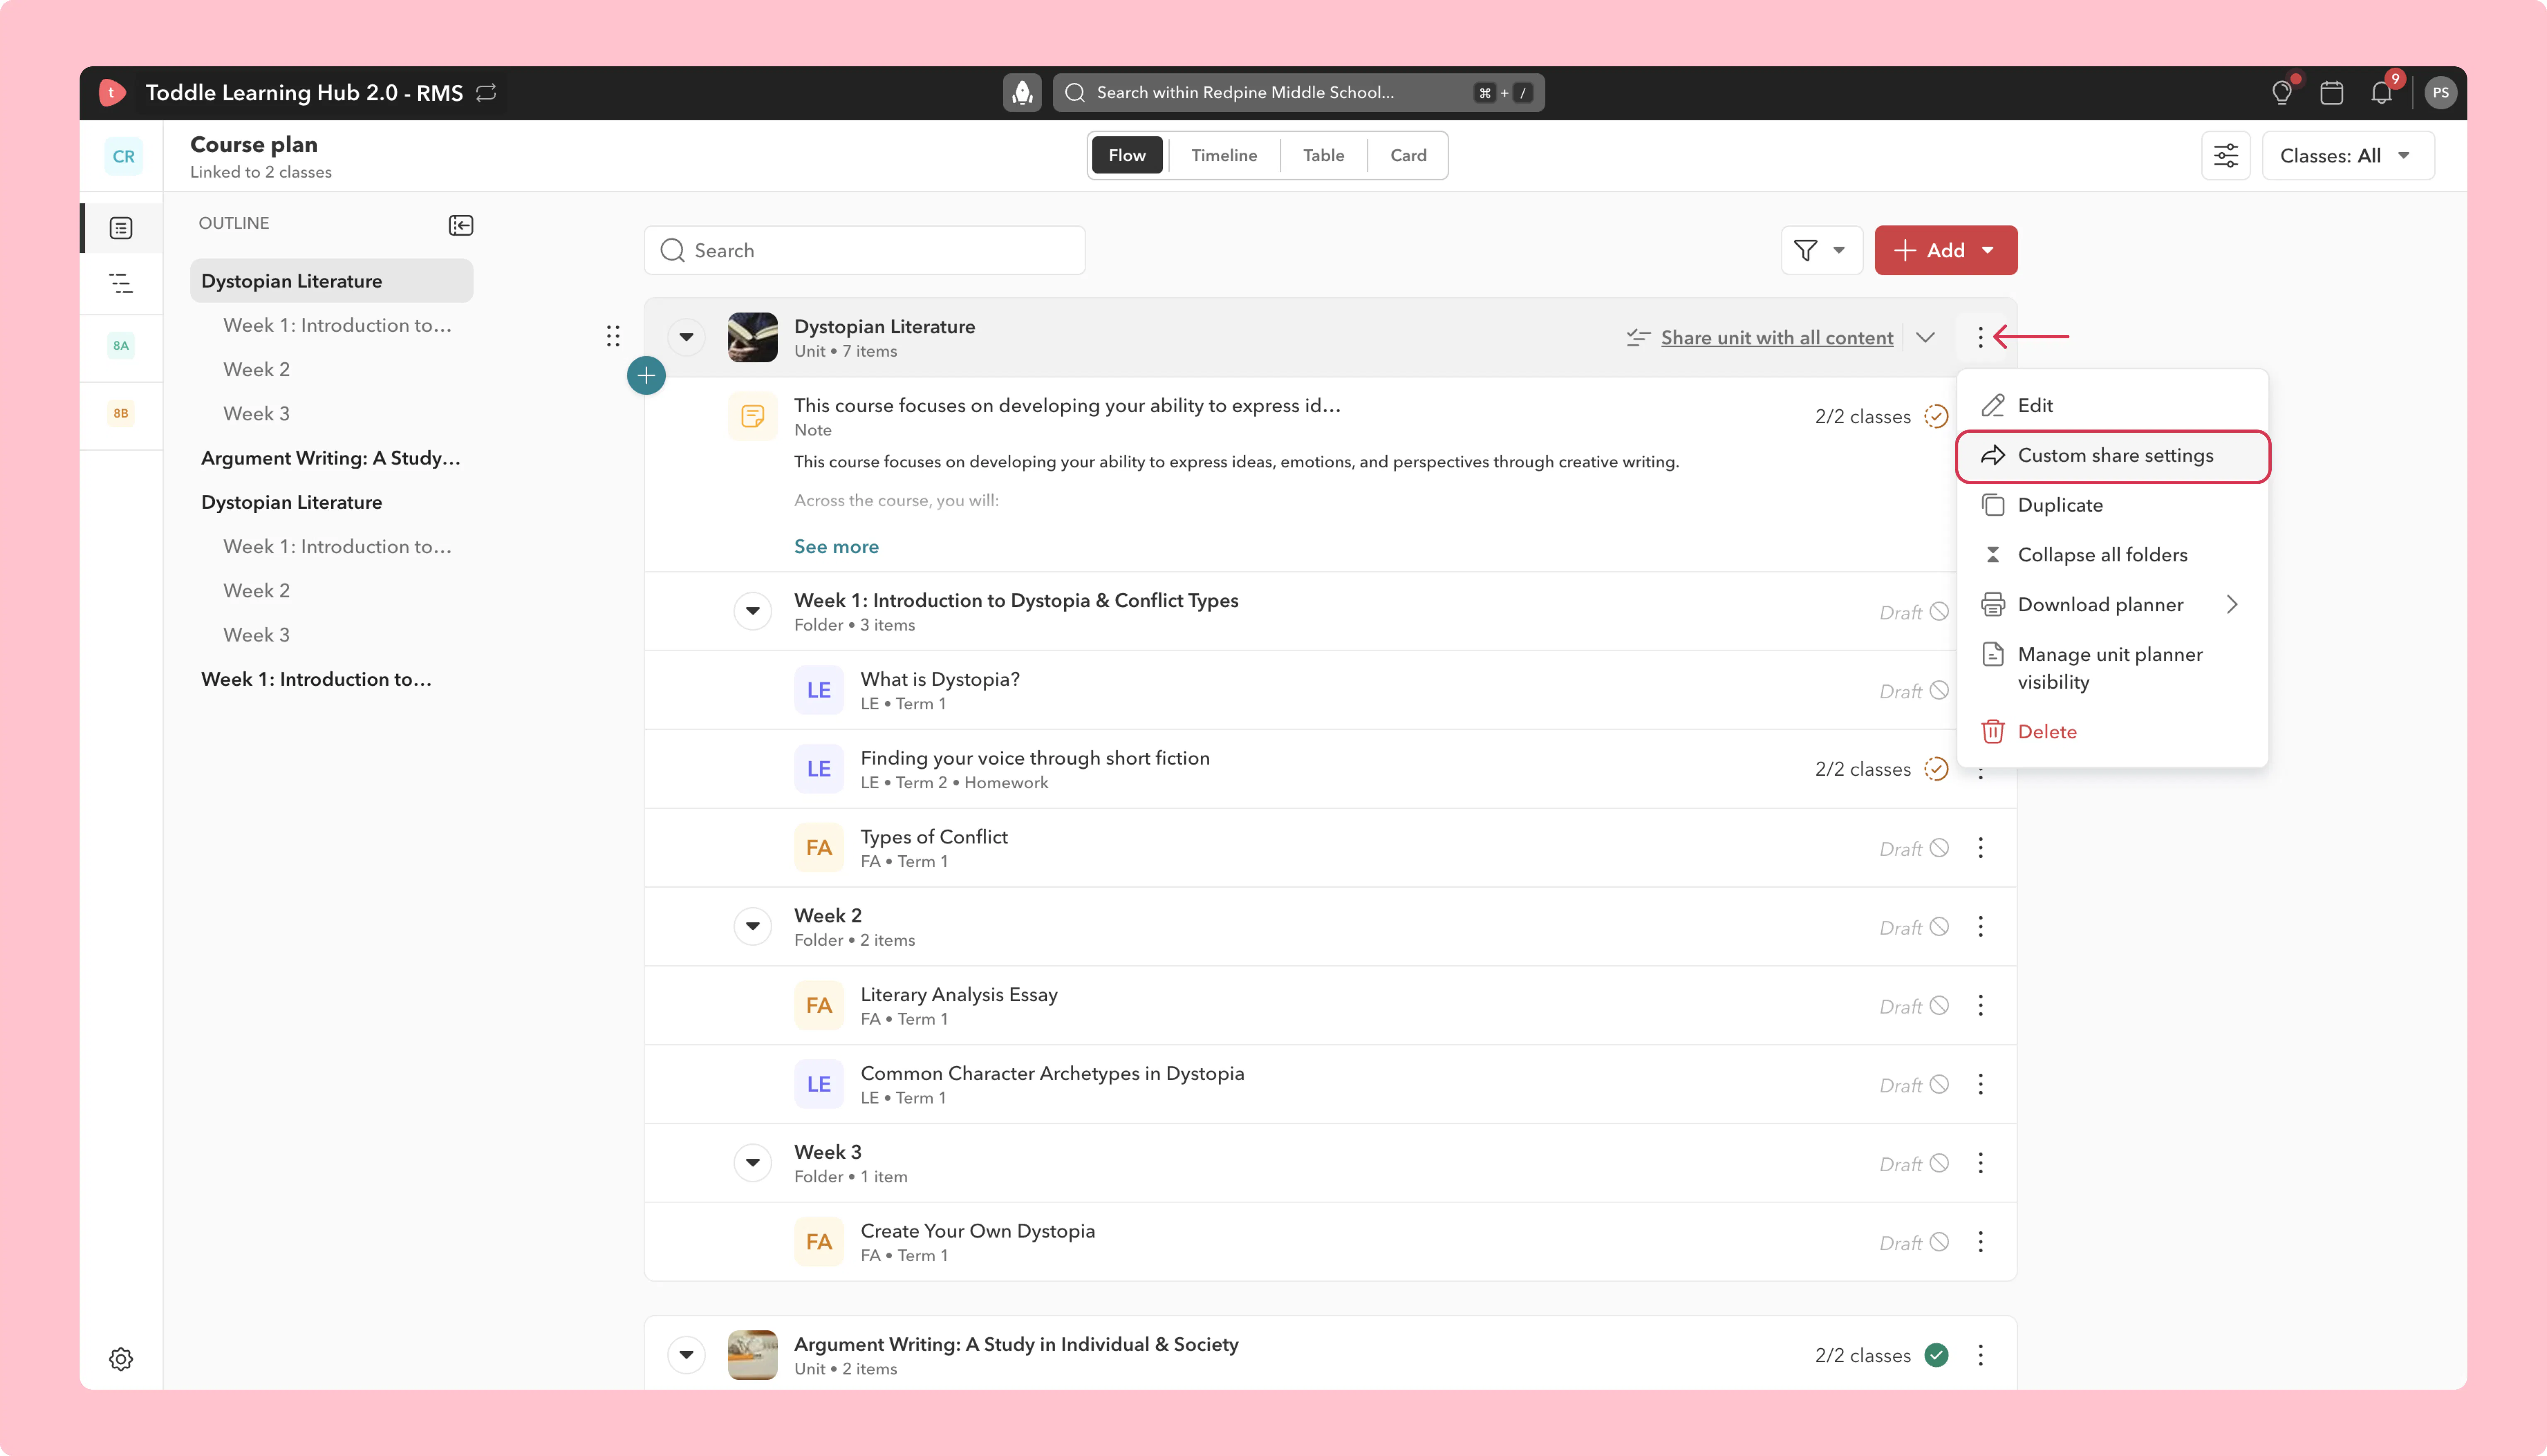Toggle shared status of Argument Writing unit

coord(1936,1355)
